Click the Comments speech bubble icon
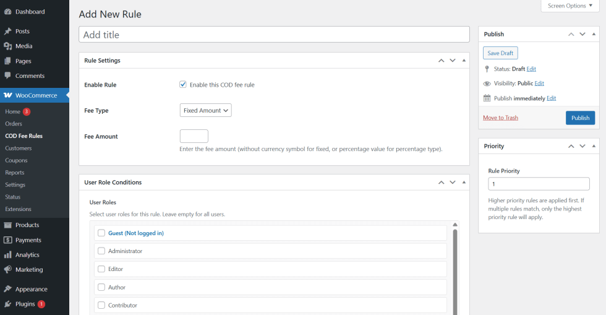This screenshot has width=606, height=315. click(7, 76)
